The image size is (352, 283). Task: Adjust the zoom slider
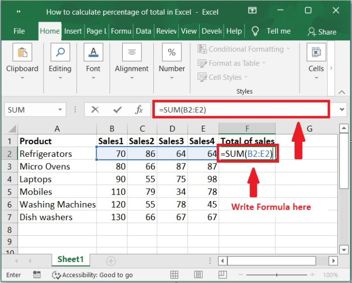click(277, 274)
